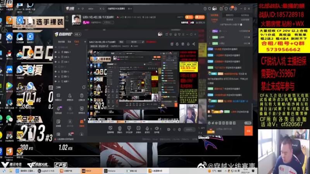Share the stream using the share icon

194,44
